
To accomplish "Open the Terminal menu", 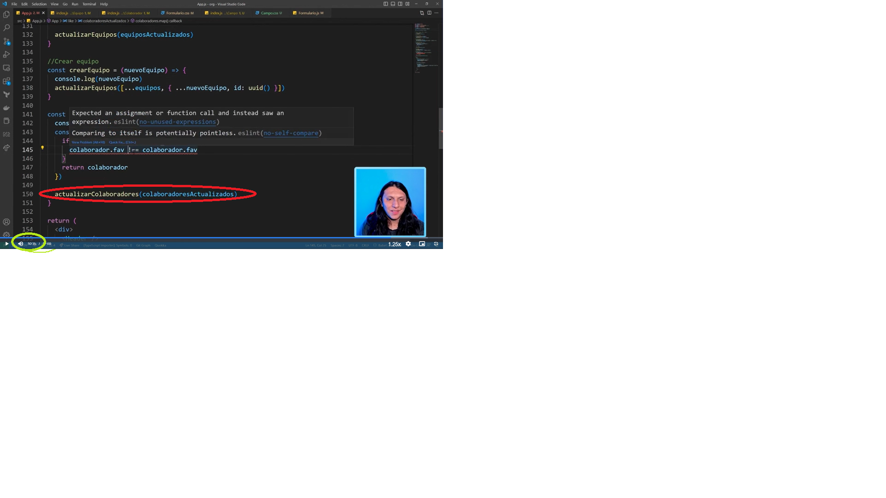I will (89, 4).
